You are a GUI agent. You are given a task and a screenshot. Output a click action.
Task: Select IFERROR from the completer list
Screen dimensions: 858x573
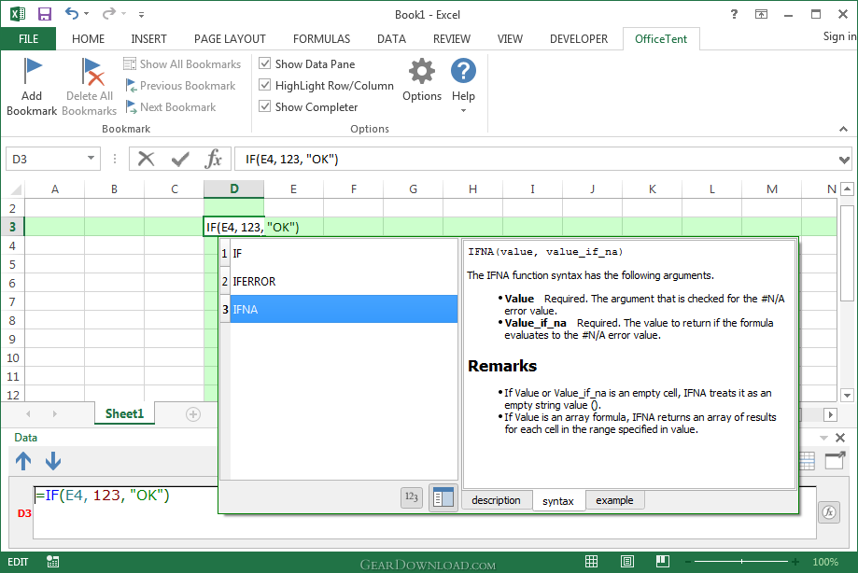click(254, 281)
